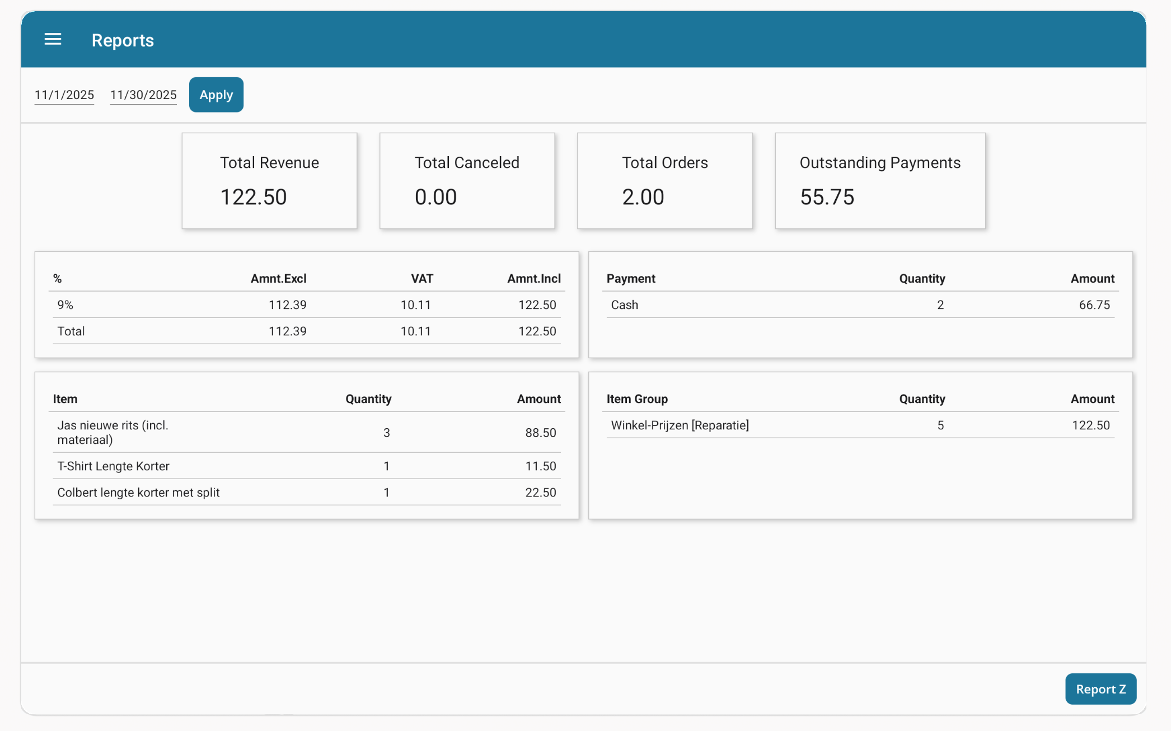The height and width of the screenshot is (731, 1171).
Task: Open the hamburger navigation menu
Action: (53, 39)
